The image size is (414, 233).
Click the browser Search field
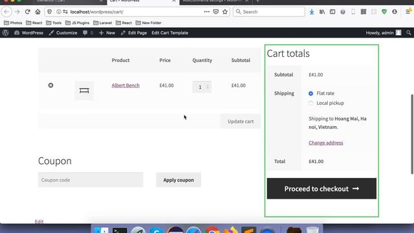click(269, 12)
